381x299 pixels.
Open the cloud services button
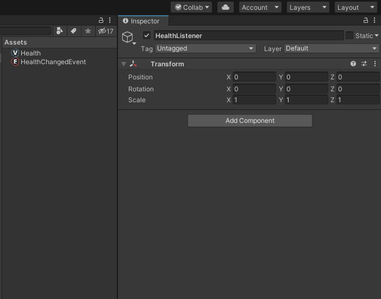[x=225, y=7]
